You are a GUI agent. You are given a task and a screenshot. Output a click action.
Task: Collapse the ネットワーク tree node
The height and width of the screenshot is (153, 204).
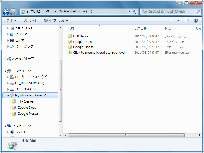(5, 126)
